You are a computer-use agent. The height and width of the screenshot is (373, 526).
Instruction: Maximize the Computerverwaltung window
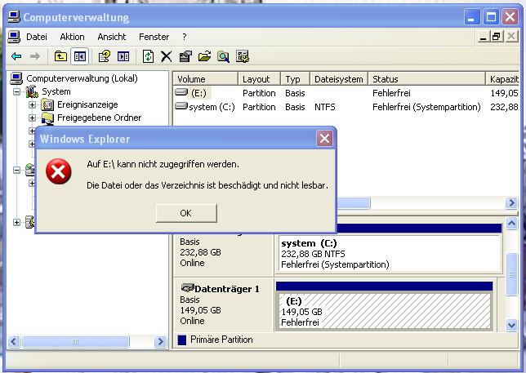pos(491,17)
